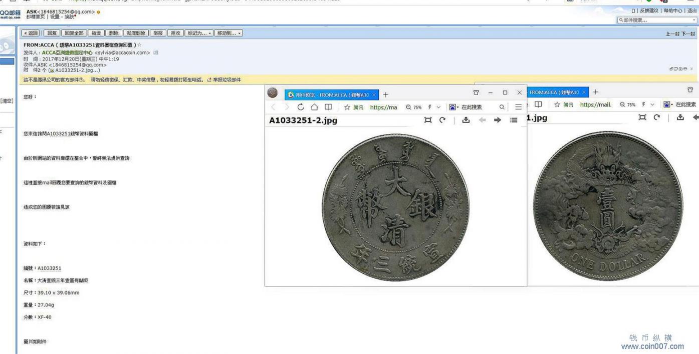Viewport: 699px width, 354px height.
Task: Click the QQ邮箱 logo
Action: pyautogui.click(x=11, y=14)
